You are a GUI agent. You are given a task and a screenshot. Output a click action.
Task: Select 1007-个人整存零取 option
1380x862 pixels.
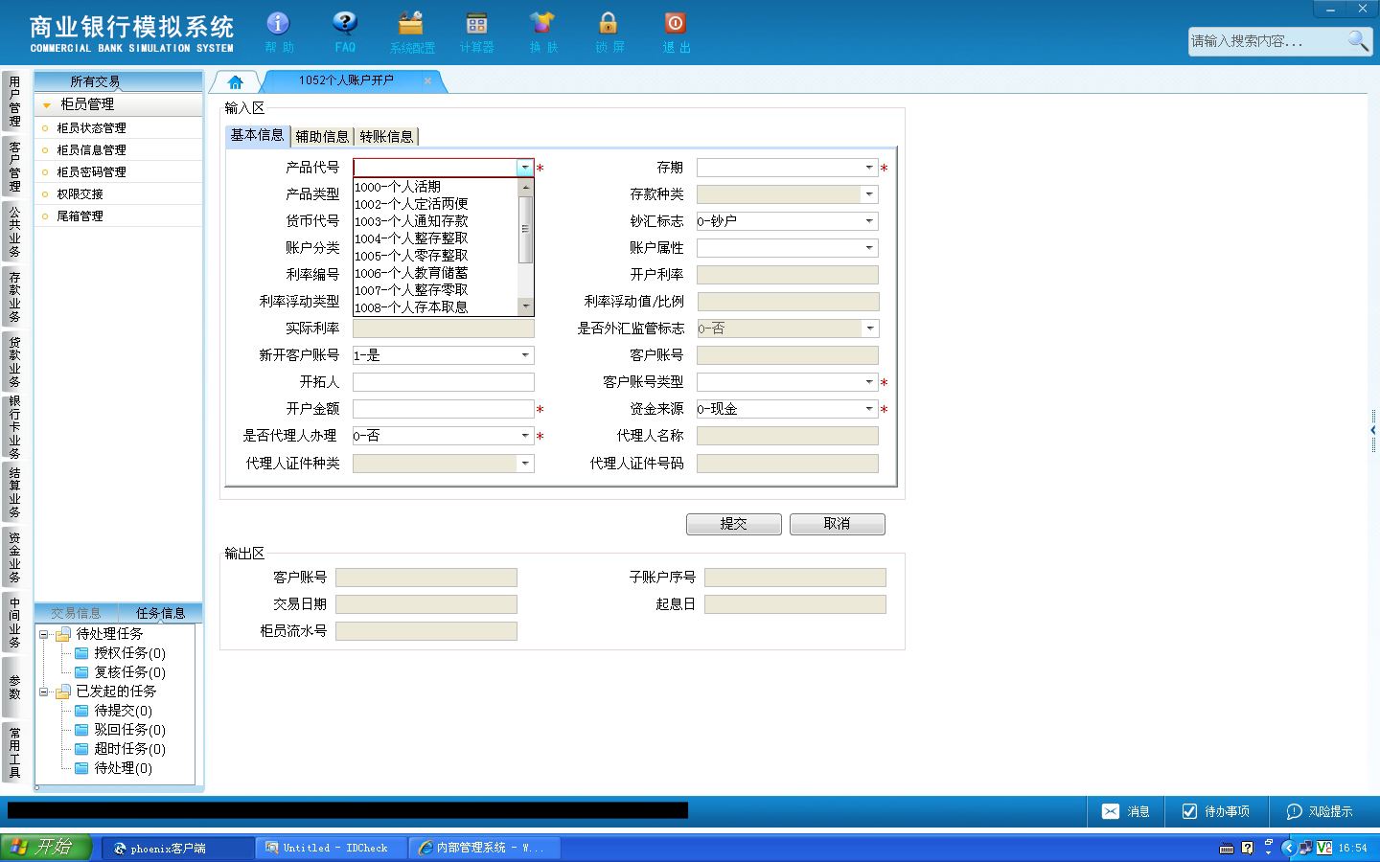coord(436,290)
